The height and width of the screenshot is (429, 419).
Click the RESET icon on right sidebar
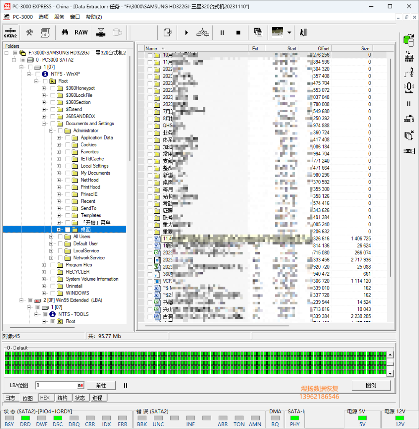pos(409,57)
